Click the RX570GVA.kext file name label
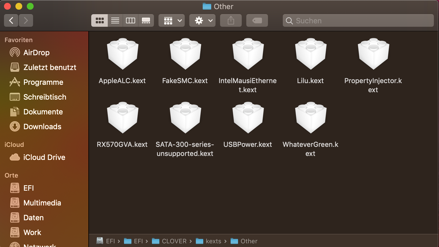The width and height of the screenshot is (439, 247). [122, 145]
